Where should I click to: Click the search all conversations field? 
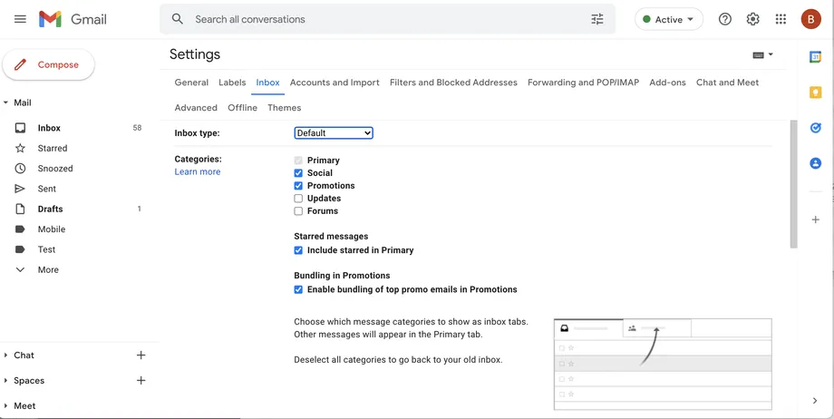(x=388, y=19)
